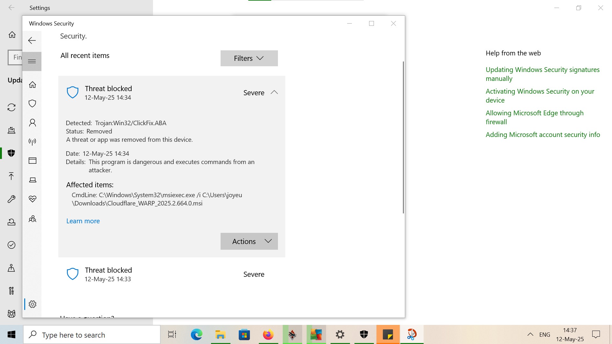Toggle the hamburger navigation menu
The height and width of the screenshot is (344, 612).
click(32, 61)
